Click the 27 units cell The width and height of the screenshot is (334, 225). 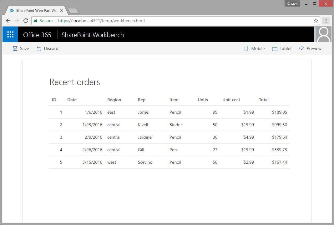[x=215, y=150]
